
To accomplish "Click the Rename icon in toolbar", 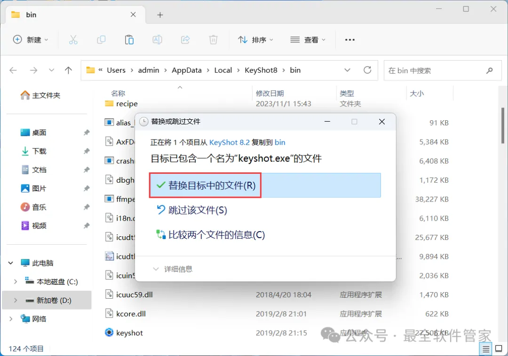I will click(x=157, y=40).
